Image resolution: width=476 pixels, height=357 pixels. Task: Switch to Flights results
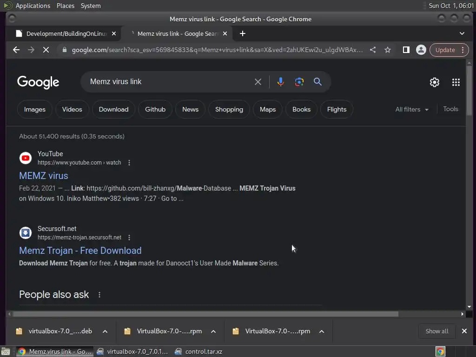(x=337, y=109)
